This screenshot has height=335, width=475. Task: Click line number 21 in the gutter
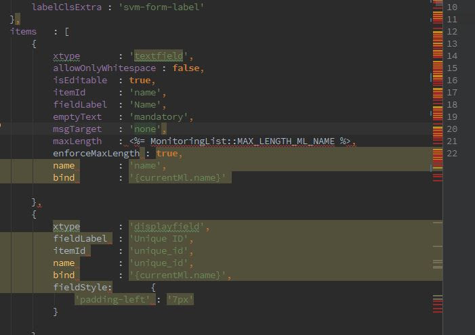click(x=452, y=141)
